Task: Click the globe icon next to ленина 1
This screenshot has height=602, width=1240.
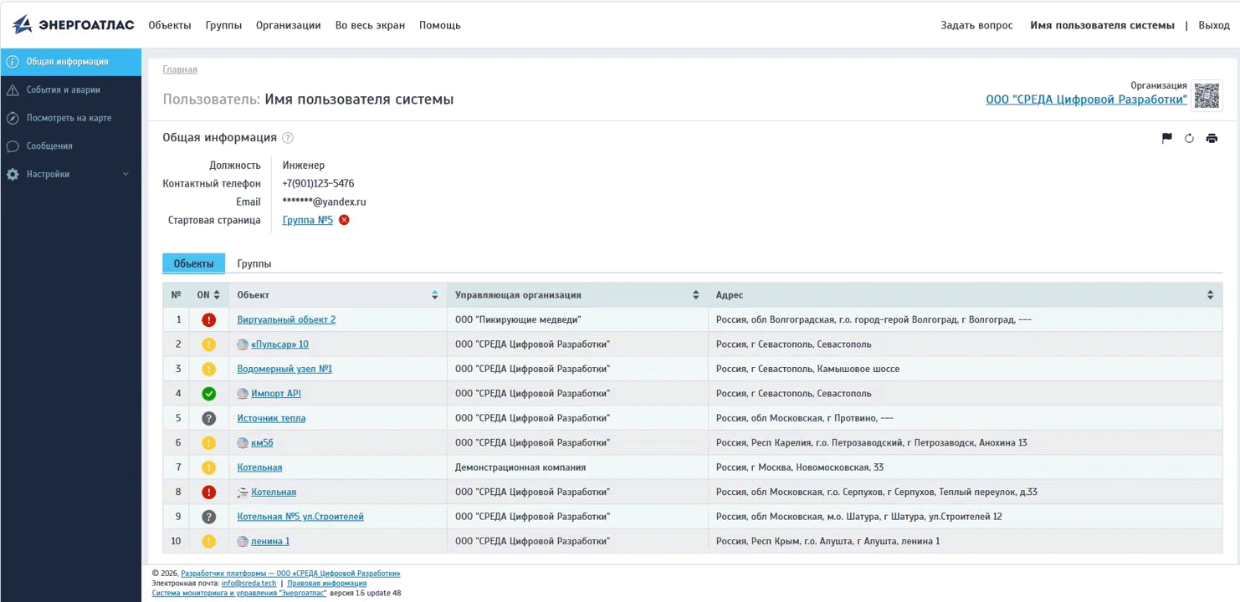Action: (243, 542)
